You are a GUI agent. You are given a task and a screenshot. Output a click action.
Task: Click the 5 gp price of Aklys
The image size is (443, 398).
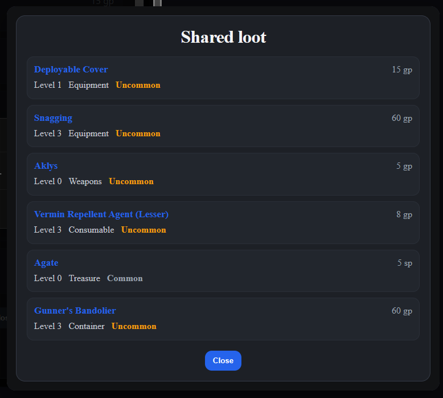[404, 166]
